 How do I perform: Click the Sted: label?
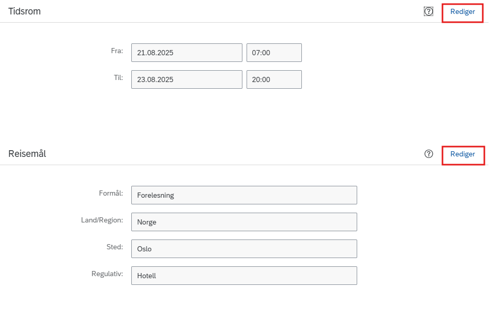click(115, 247)
